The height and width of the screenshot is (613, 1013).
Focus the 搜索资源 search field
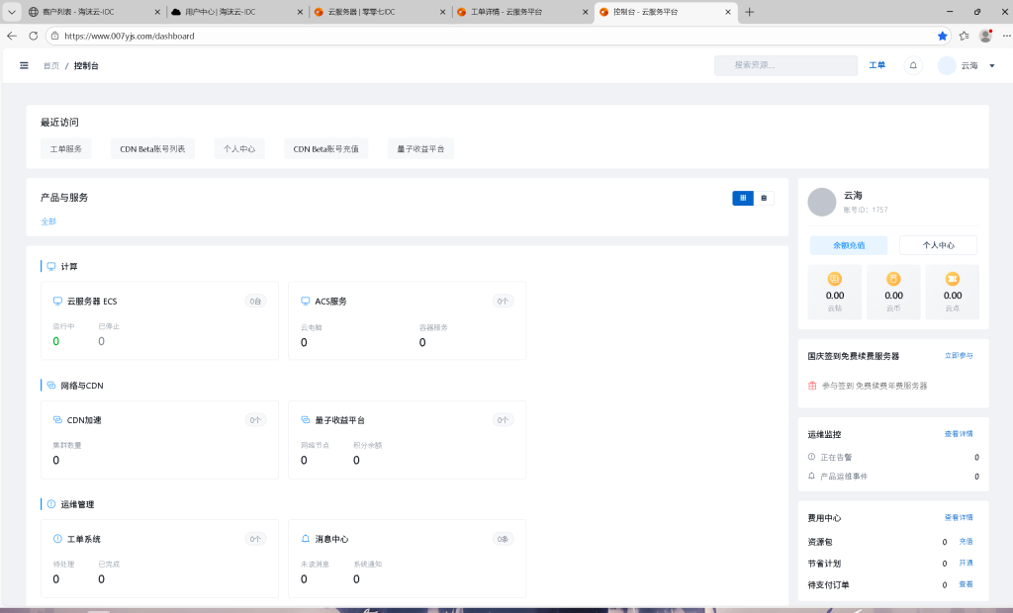tap(785, 65)
